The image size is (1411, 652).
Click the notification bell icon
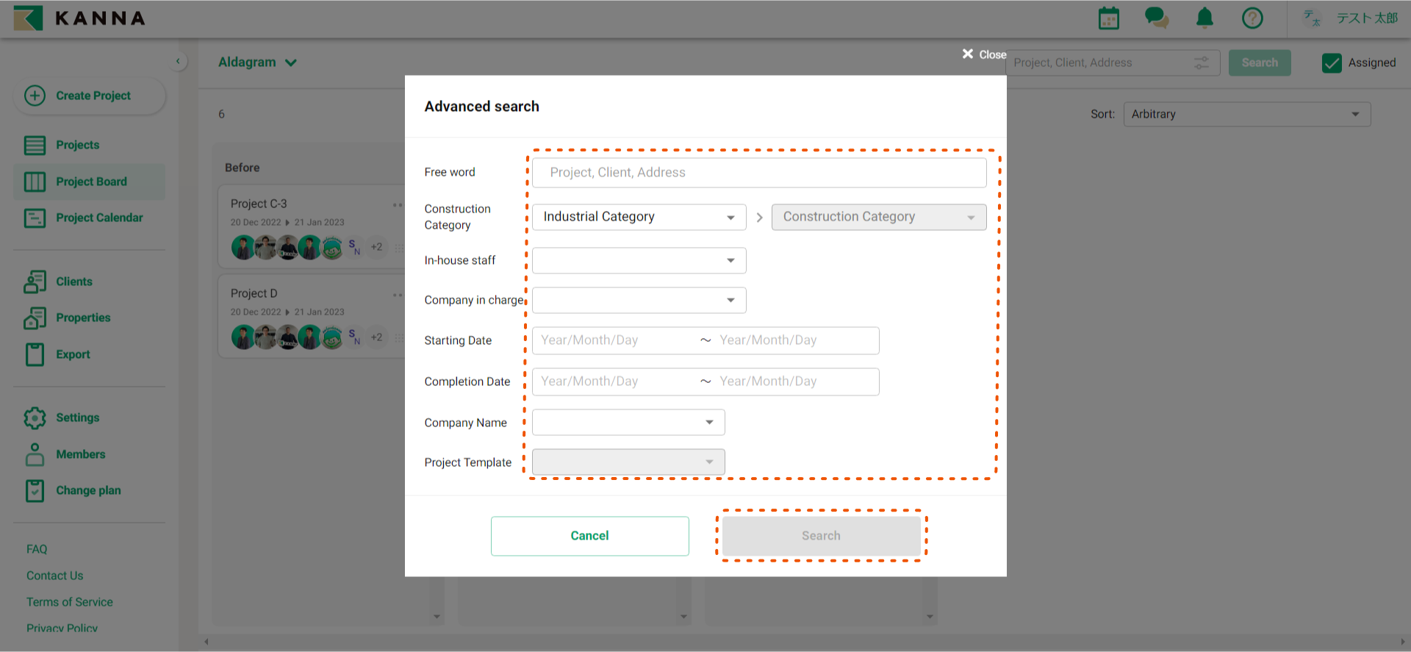1204,18
